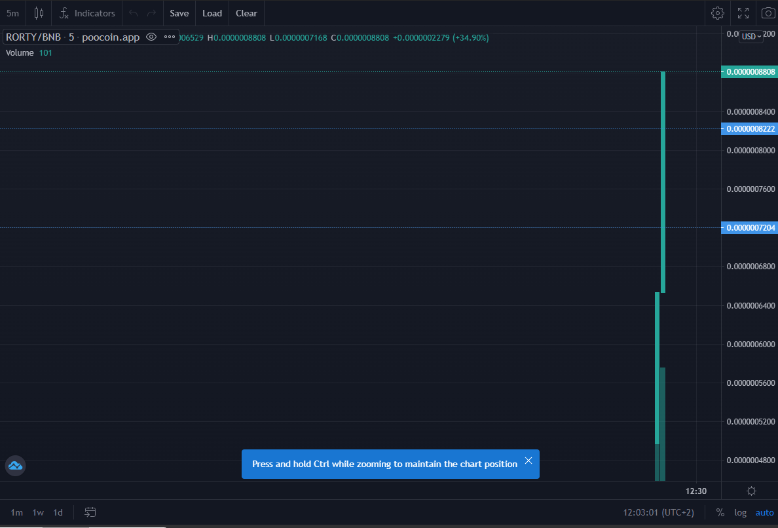Toggle RORTY/BNB chart visibility with the eye icon
The height and width of the screenshot is (528, 778).
pyautogui.click(x=151, y=37)
